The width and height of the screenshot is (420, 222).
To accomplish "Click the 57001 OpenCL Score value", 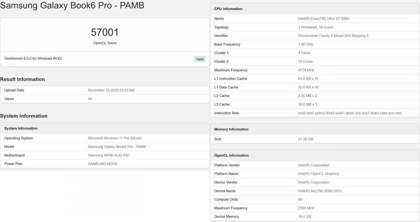I will pos(105,32).
